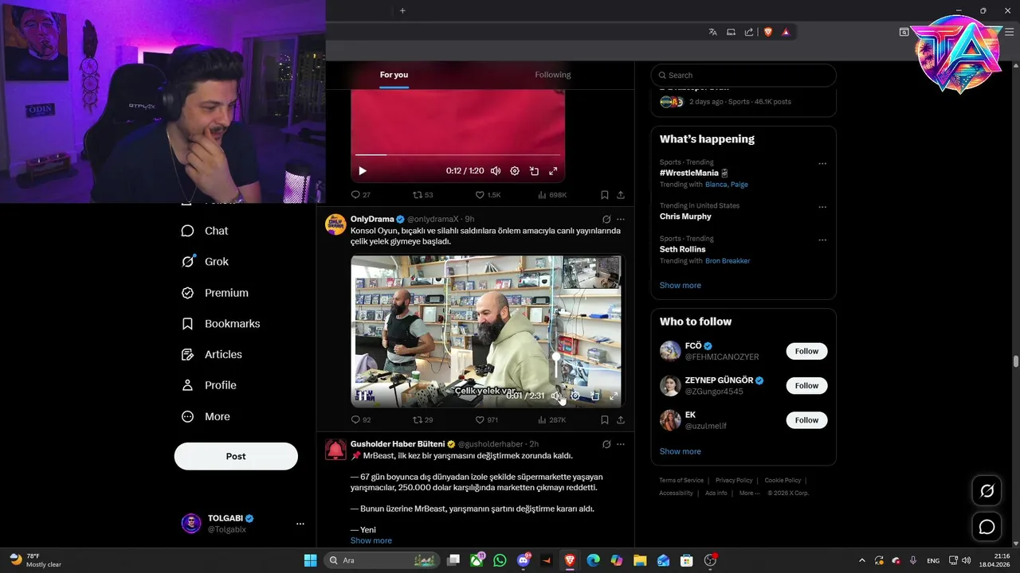
Task: Open Premium in the sidebar
Action: (214, 293)
